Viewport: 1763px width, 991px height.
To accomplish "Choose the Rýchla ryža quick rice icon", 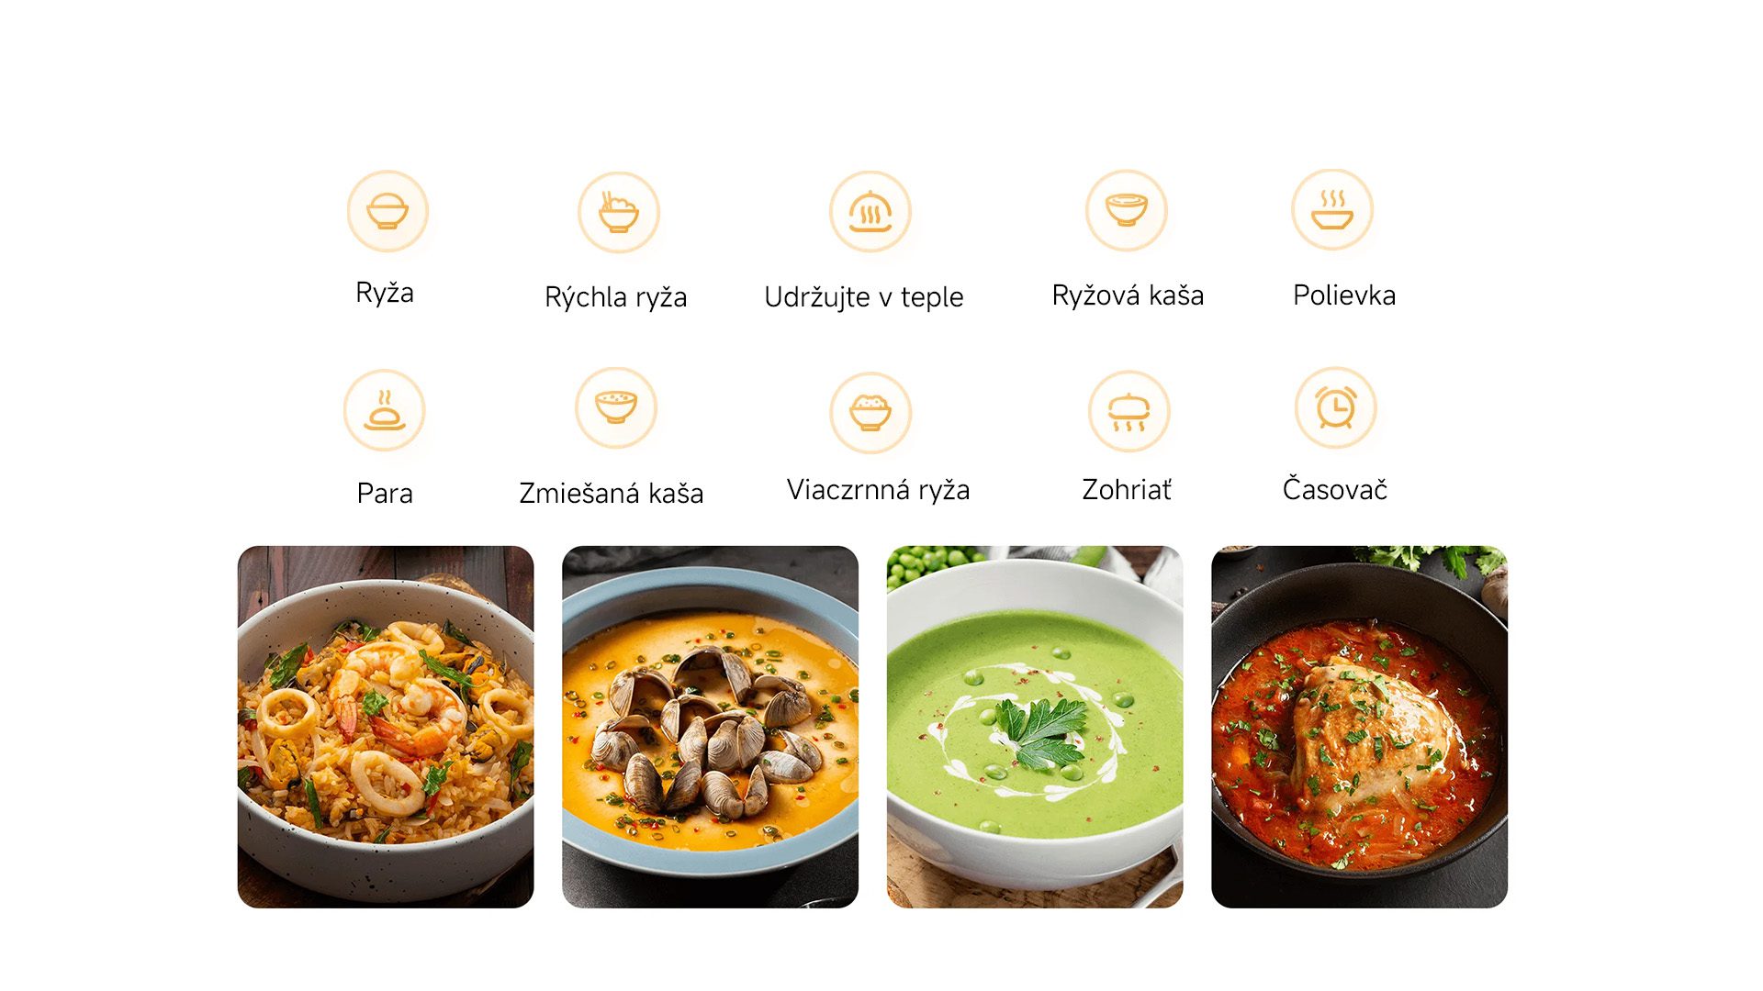I will tap(619, 212).
